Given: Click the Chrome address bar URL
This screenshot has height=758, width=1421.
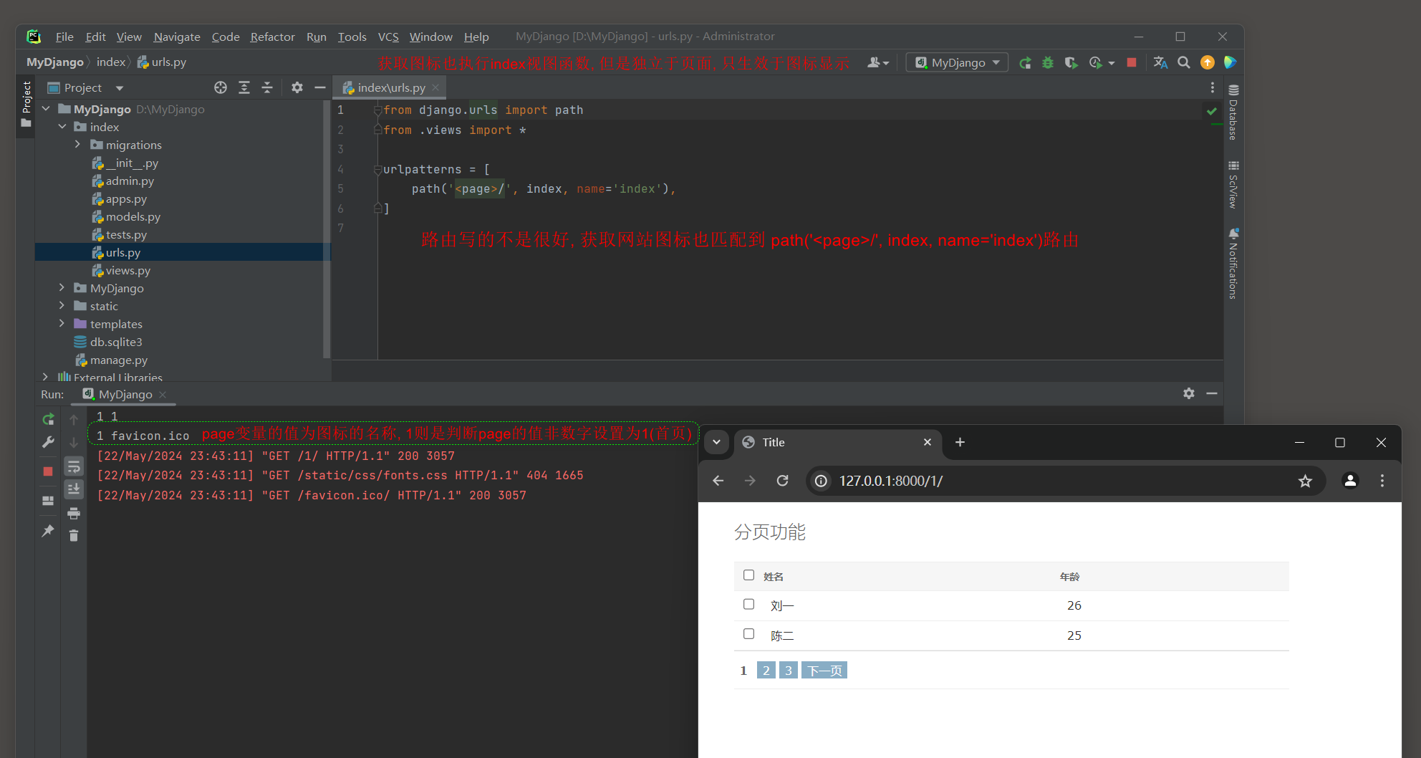Looking at the screenshot, I should pyautogui.click(x=891, y=481).
